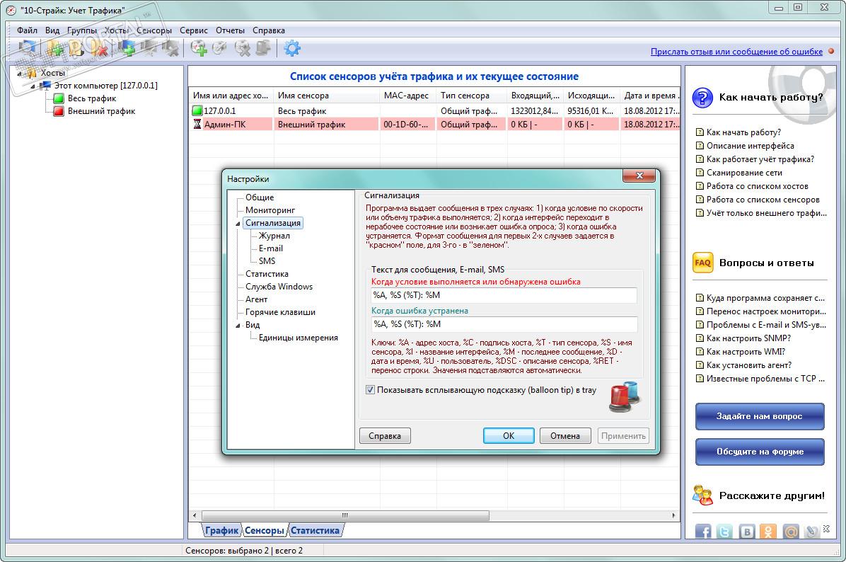Share via Mail.ru @ icon

click(x=790, y=532)
